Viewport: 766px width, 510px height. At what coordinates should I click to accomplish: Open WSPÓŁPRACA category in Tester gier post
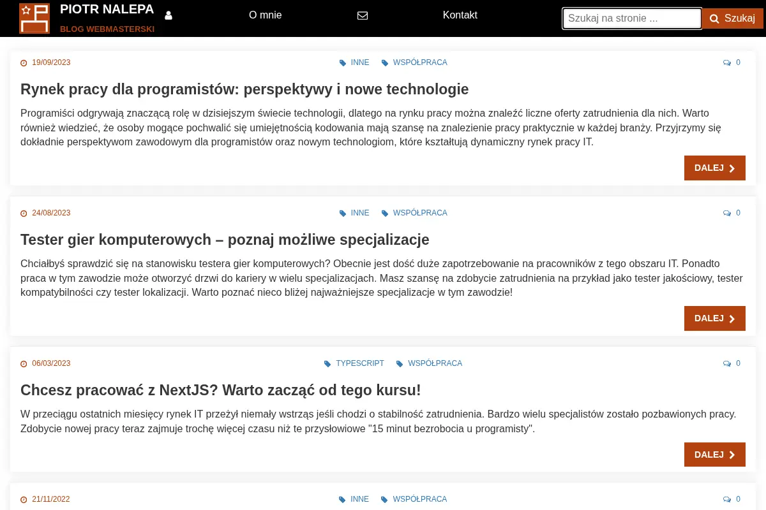tap(420, 213)
